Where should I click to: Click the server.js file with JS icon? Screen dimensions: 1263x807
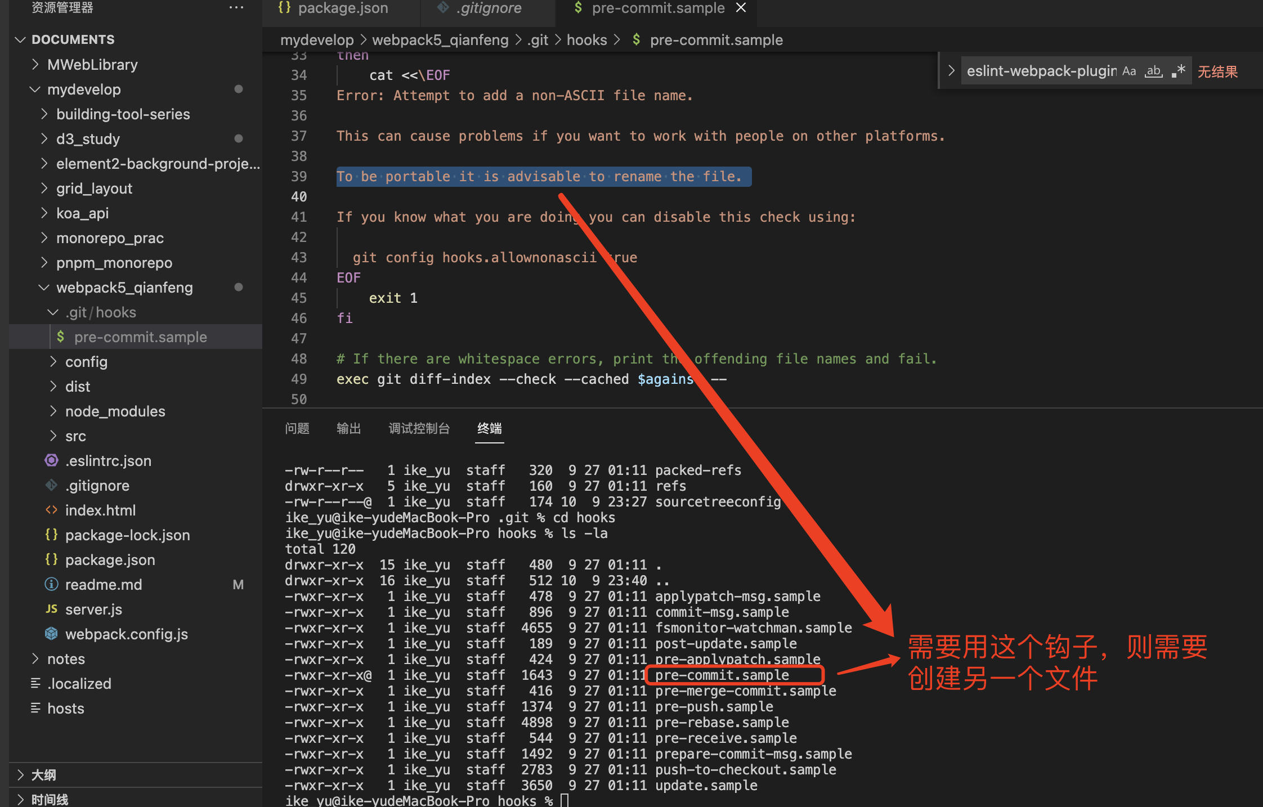tap(93, 609)
